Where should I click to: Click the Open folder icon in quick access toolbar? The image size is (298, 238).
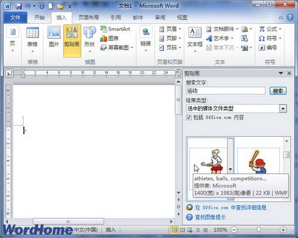coord(60,7)
